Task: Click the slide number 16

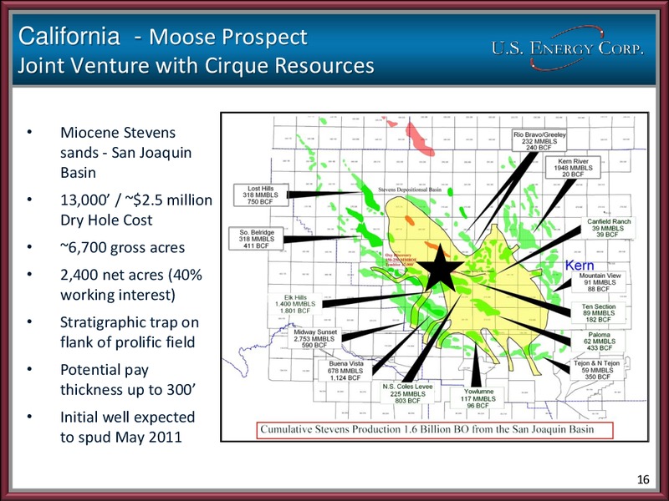Action: (x=643, y=479)
